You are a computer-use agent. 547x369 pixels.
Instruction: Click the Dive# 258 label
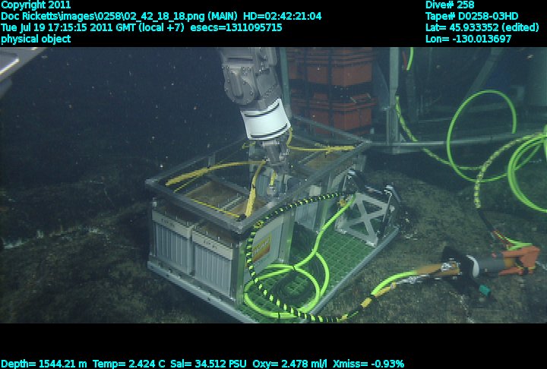(x=450, y=5)
